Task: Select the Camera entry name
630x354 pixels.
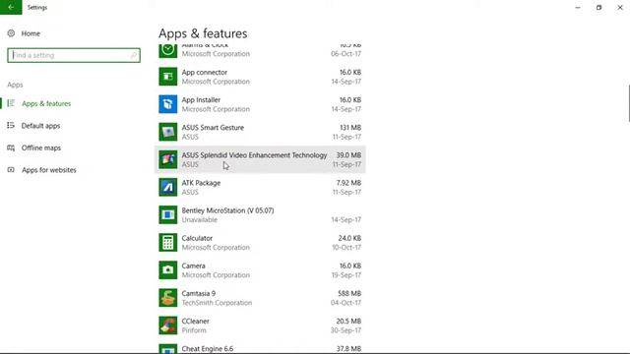Action: point(193,265)
